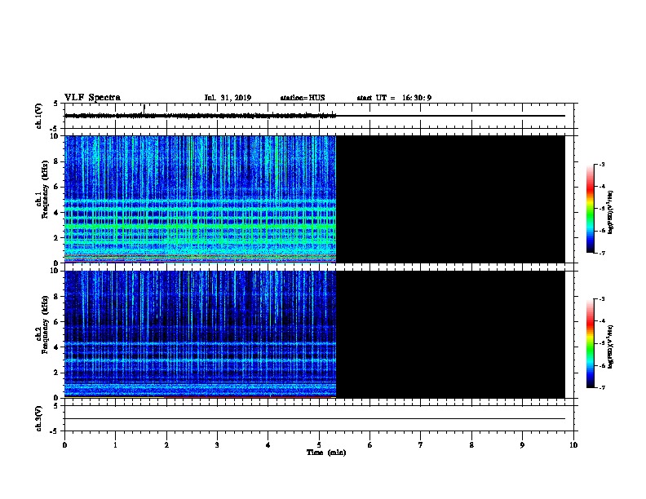Click the 8 minute tick label

point(471,444)
